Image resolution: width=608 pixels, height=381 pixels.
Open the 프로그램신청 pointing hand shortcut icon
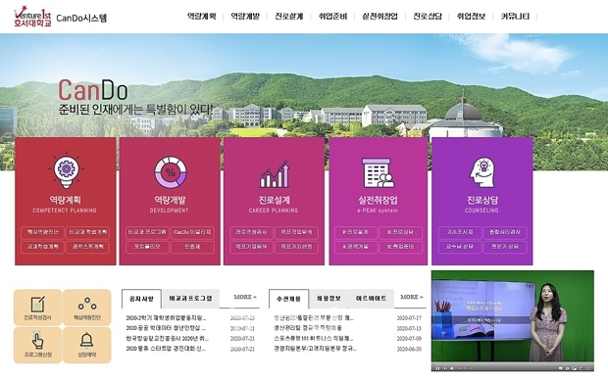[37, 341]
